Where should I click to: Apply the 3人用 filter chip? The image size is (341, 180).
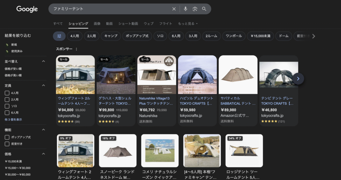(193, 36)
